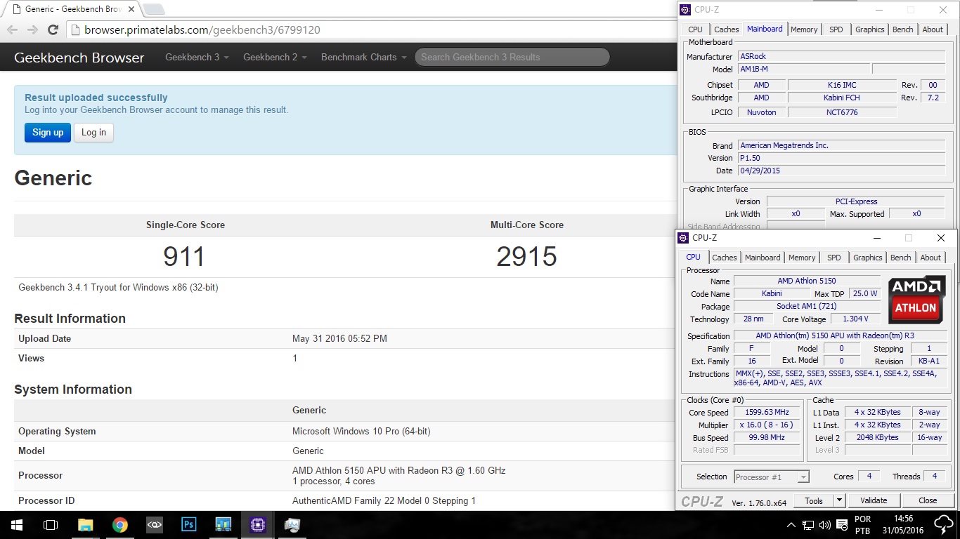Click the title bar icon of the Mainboard CPU-Z window
The height and width of the screenshot is (539, 960).
(x=685, y=10)
